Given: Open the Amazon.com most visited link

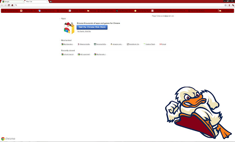Looking at the screenshot, I should pyautogui.click(x=116, y=44).
